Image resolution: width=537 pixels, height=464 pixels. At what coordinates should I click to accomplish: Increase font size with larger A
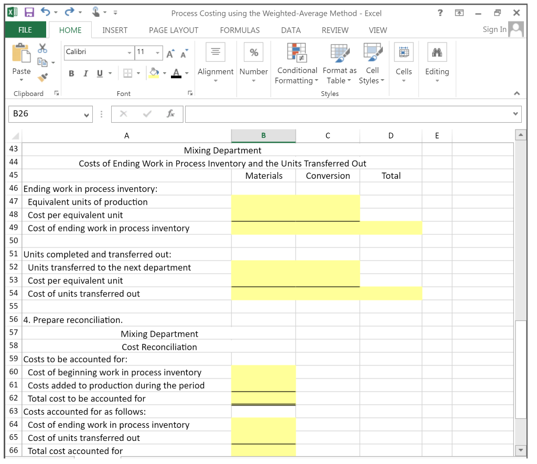click(x=170, y=54)
